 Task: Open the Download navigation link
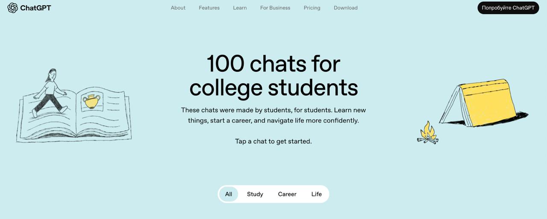(x=346, y=8)
